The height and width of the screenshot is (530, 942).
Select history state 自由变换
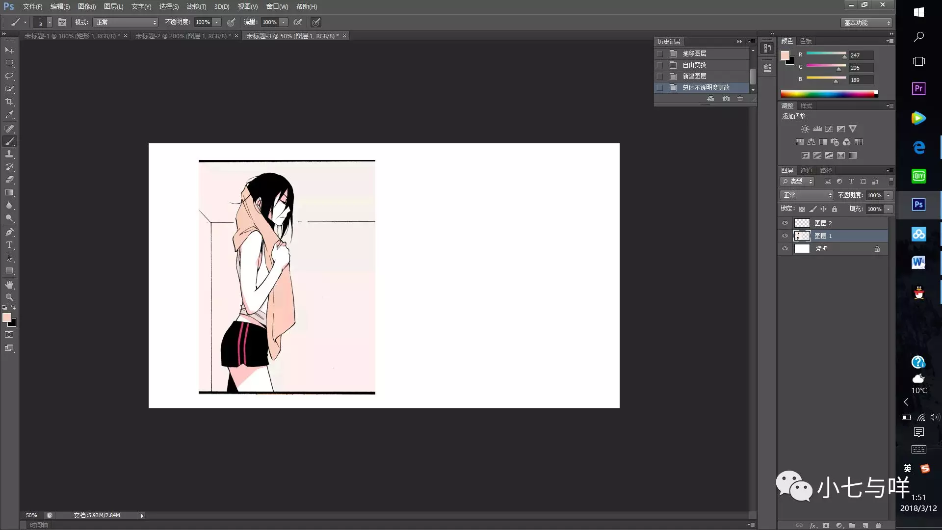coord(702,65)
